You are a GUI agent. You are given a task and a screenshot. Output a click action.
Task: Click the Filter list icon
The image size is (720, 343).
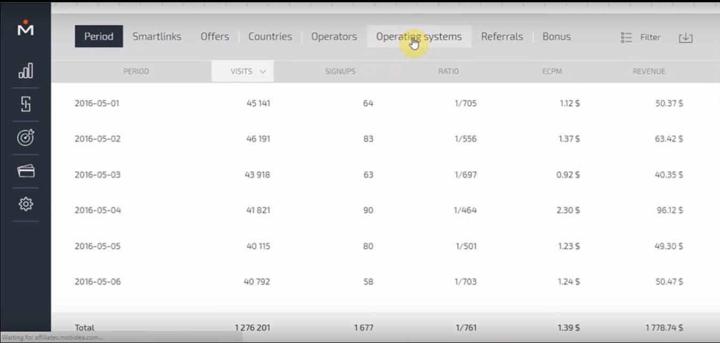626,37
